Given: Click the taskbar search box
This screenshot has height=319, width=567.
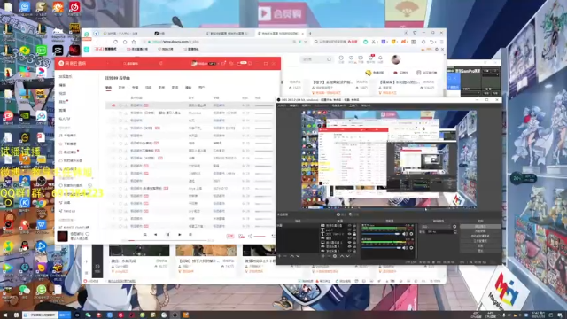Looking at the screenshot, I should (x=40, y=315).
